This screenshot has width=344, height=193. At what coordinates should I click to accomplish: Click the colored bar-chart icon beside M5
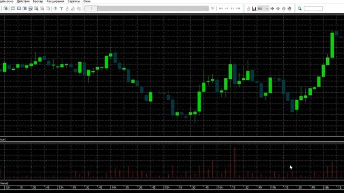tap(254, 9)
